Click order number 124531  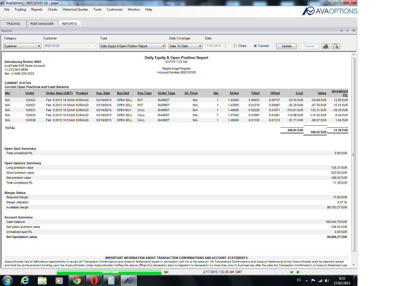click(x=30, y=110)
